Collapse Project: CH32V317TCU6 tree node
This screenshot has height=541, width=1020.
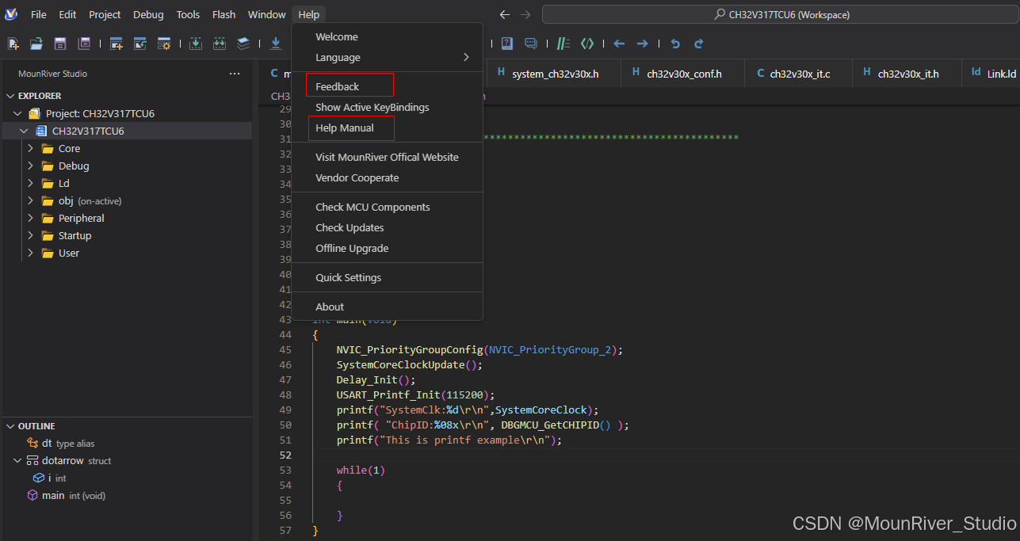pyautogui.click(x=17, y=113)
